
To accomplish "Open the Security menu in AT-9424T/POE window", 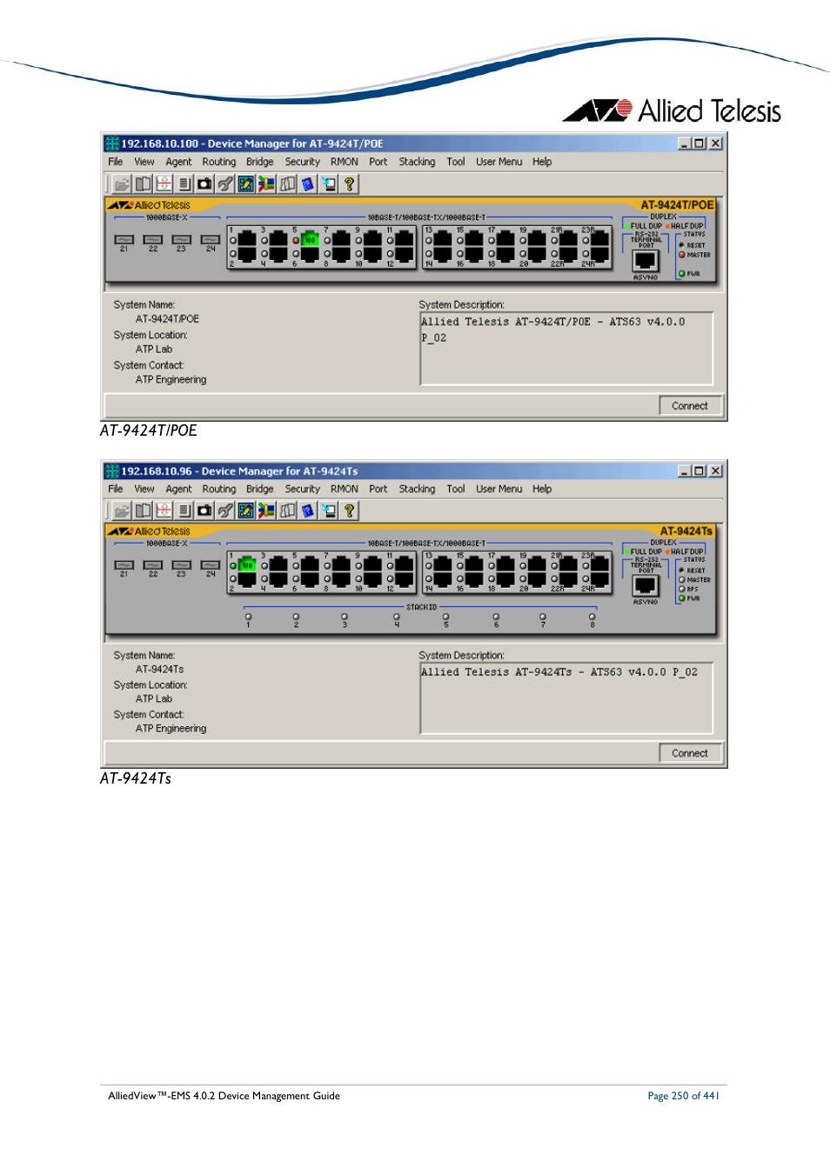I will 302,162.
